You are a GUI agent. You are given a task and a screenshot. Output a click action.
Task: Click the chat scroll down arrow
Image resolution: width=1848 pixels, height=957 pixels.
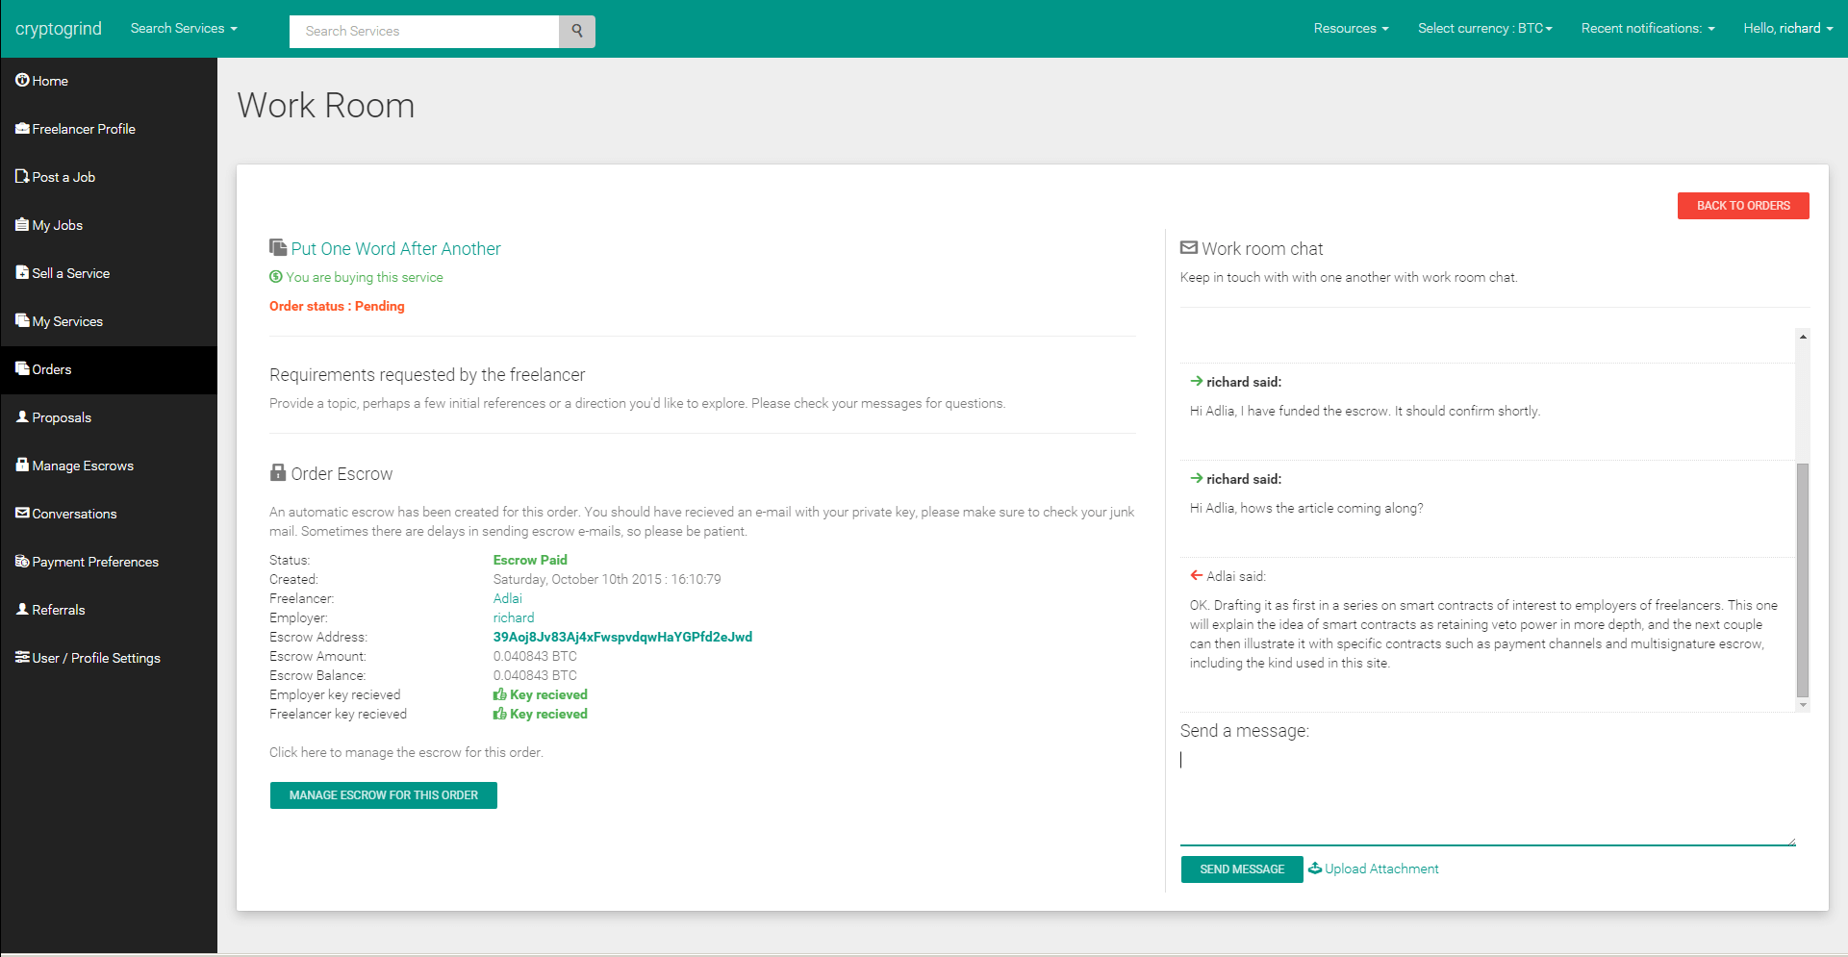coord(1803,705)
